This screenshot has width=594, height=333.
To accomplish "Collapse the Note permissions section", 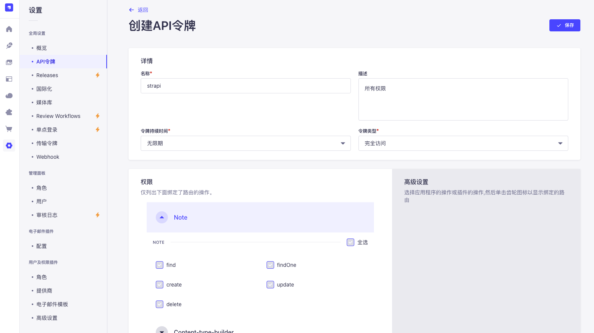I will coord(162,217).
